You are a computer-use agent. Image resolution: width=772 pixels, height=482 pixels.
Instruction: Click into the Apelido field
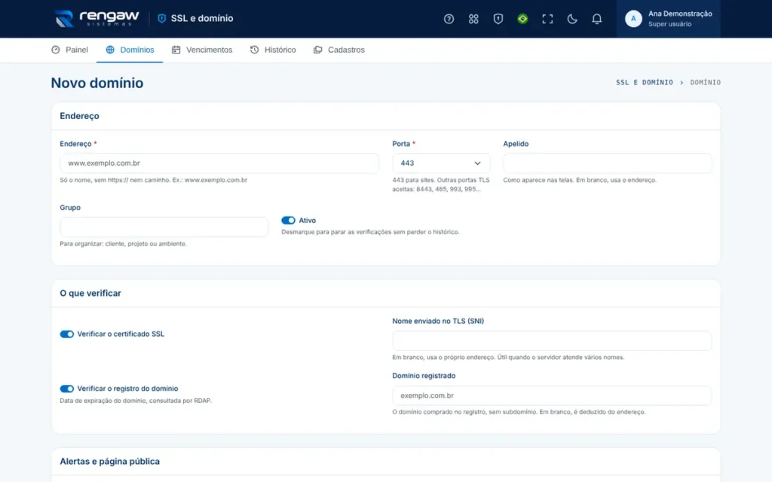(607, 163)
